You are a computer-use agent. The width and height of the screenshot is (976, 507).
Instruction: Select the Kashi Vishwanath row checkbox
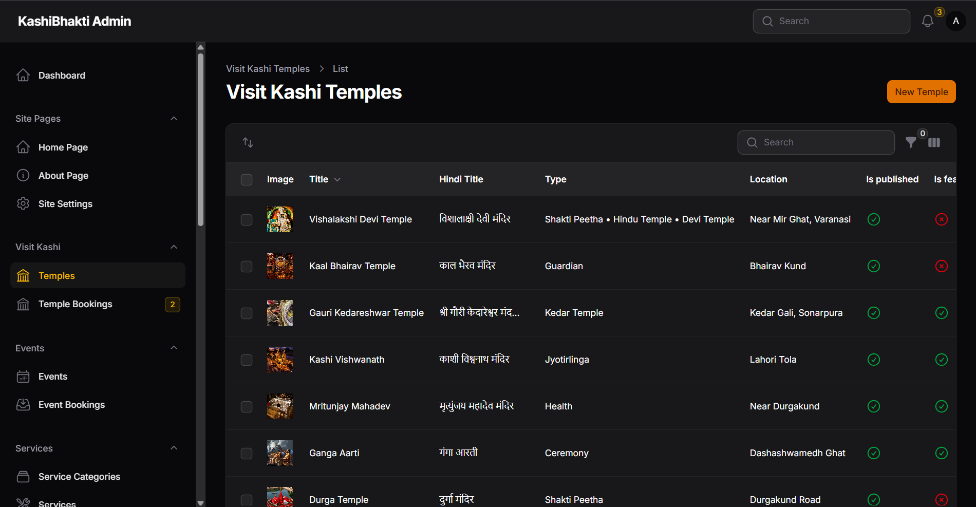tap(247, 360)
